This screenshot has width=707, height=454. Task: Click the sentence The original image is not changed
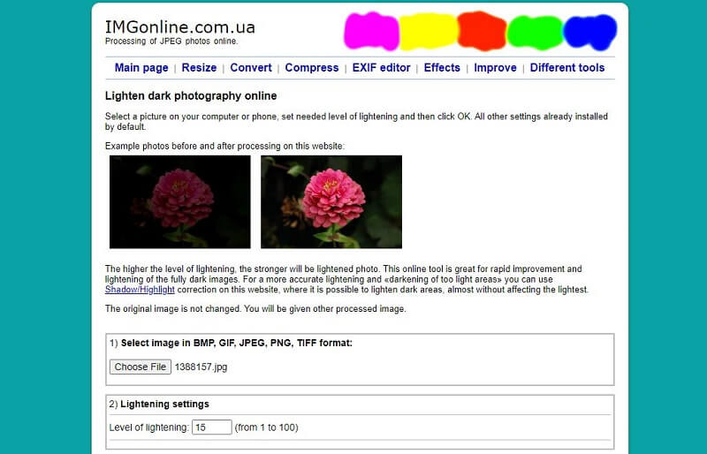pyautogui.click(x=172, y=309)
